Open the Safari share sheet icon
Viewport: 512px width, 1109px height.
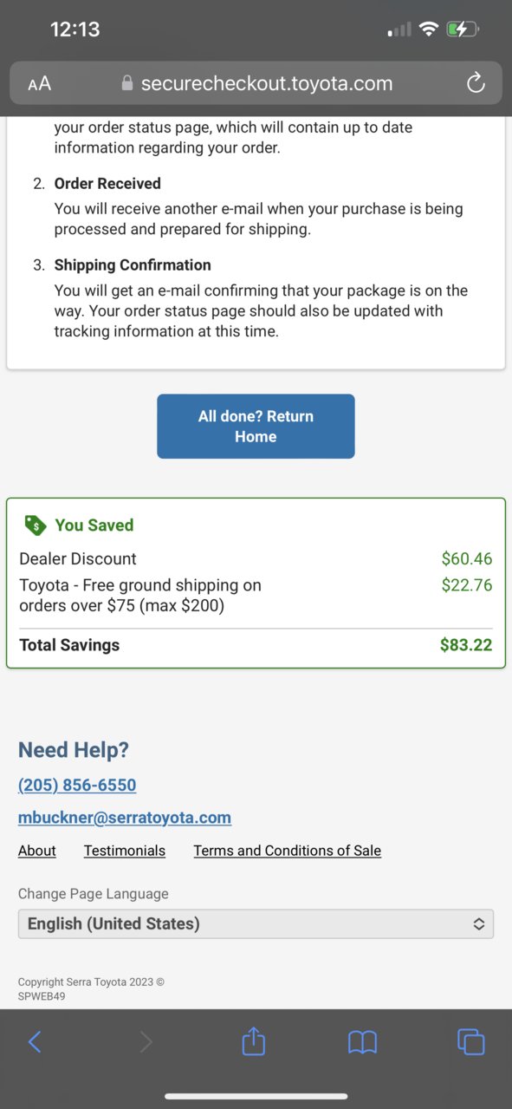point(253,1040)
